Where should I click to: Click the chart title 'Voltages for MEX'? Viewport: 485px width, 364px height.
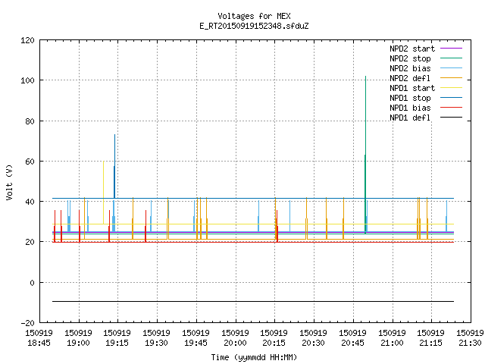point(254,16)
